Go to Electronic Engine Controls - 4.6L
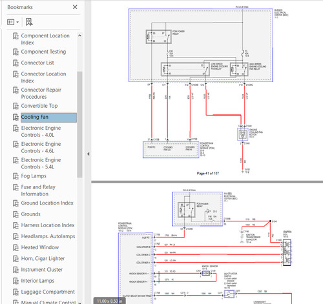The width and height of the screenshot is (323, 304). 41,147
